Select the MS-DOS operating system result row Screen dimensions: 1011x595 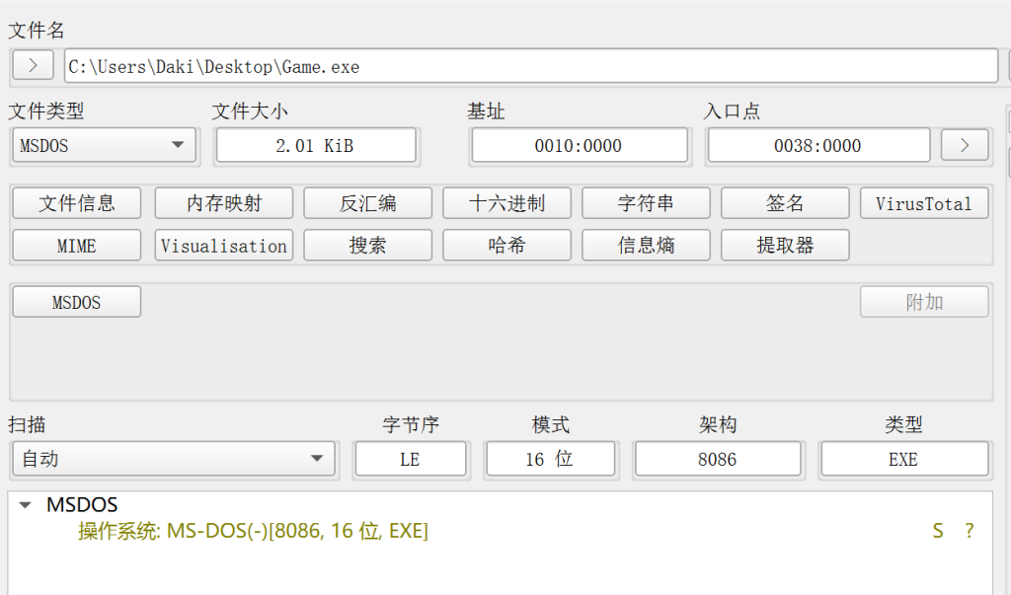pyautogui.click(x=253, y=531)
